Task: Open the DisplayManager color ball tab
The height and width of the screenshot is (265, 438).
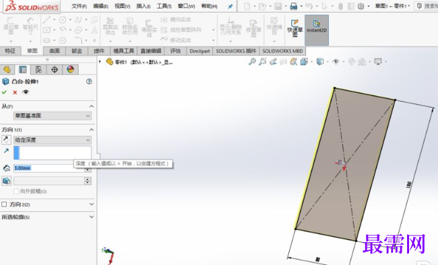Action: tap(70, 69)
